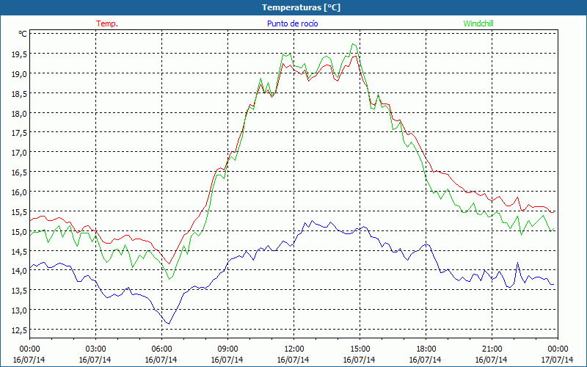The image size is (587, 367).
Task: Select the blue Punto de rocío legend label
Action: [292, 23]
